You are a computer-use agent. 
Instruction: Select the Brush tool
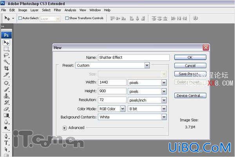click(6, 89)
